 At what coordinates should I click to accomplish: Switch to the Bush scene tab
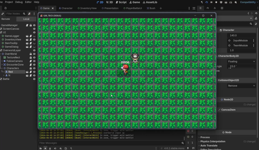tap(151, 8)
